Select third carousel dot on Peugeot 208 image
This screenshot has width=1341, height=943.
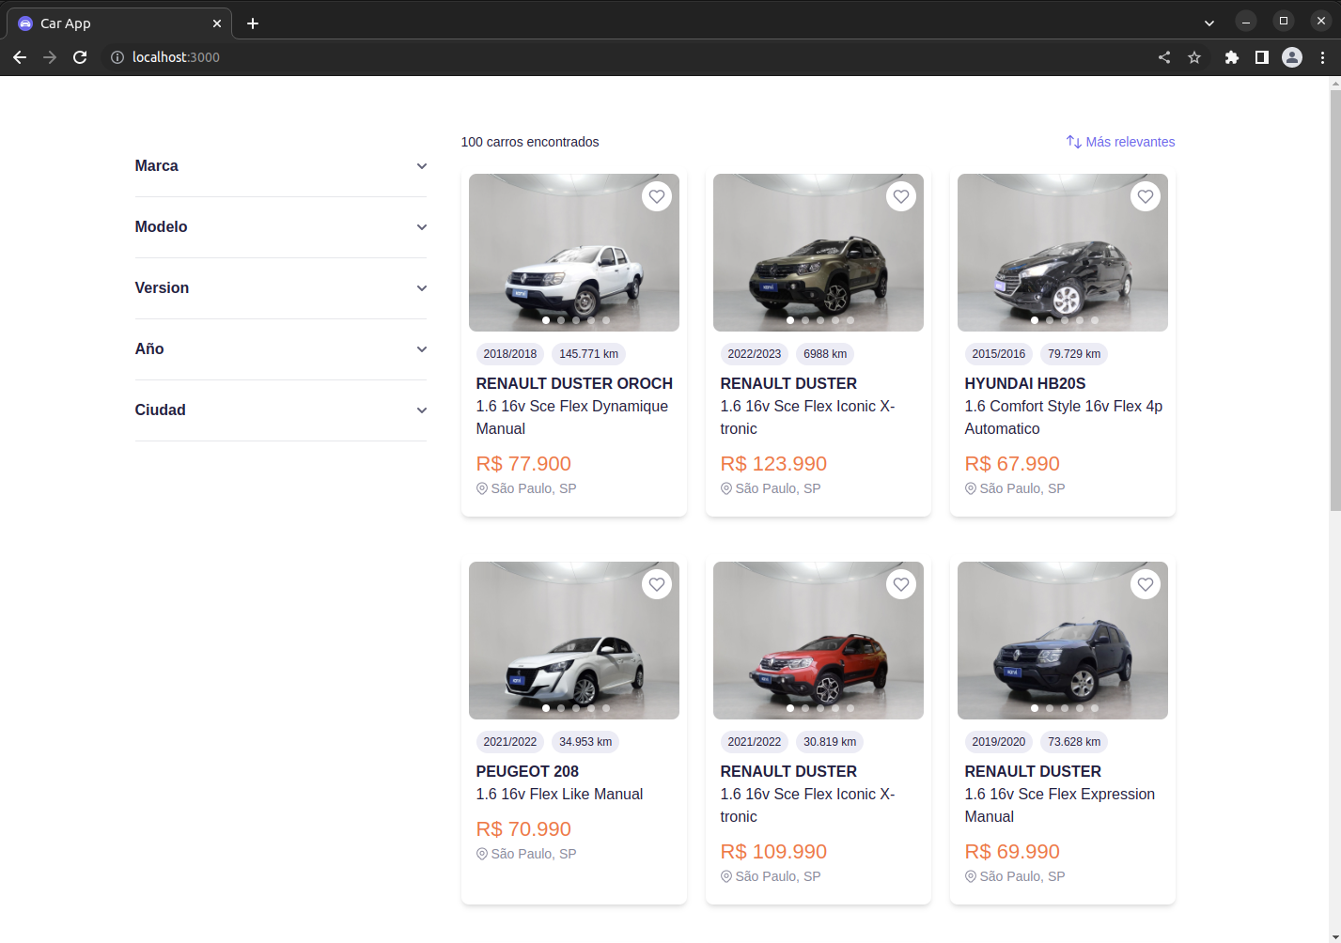pyautogui.click(x=576, y=708)
